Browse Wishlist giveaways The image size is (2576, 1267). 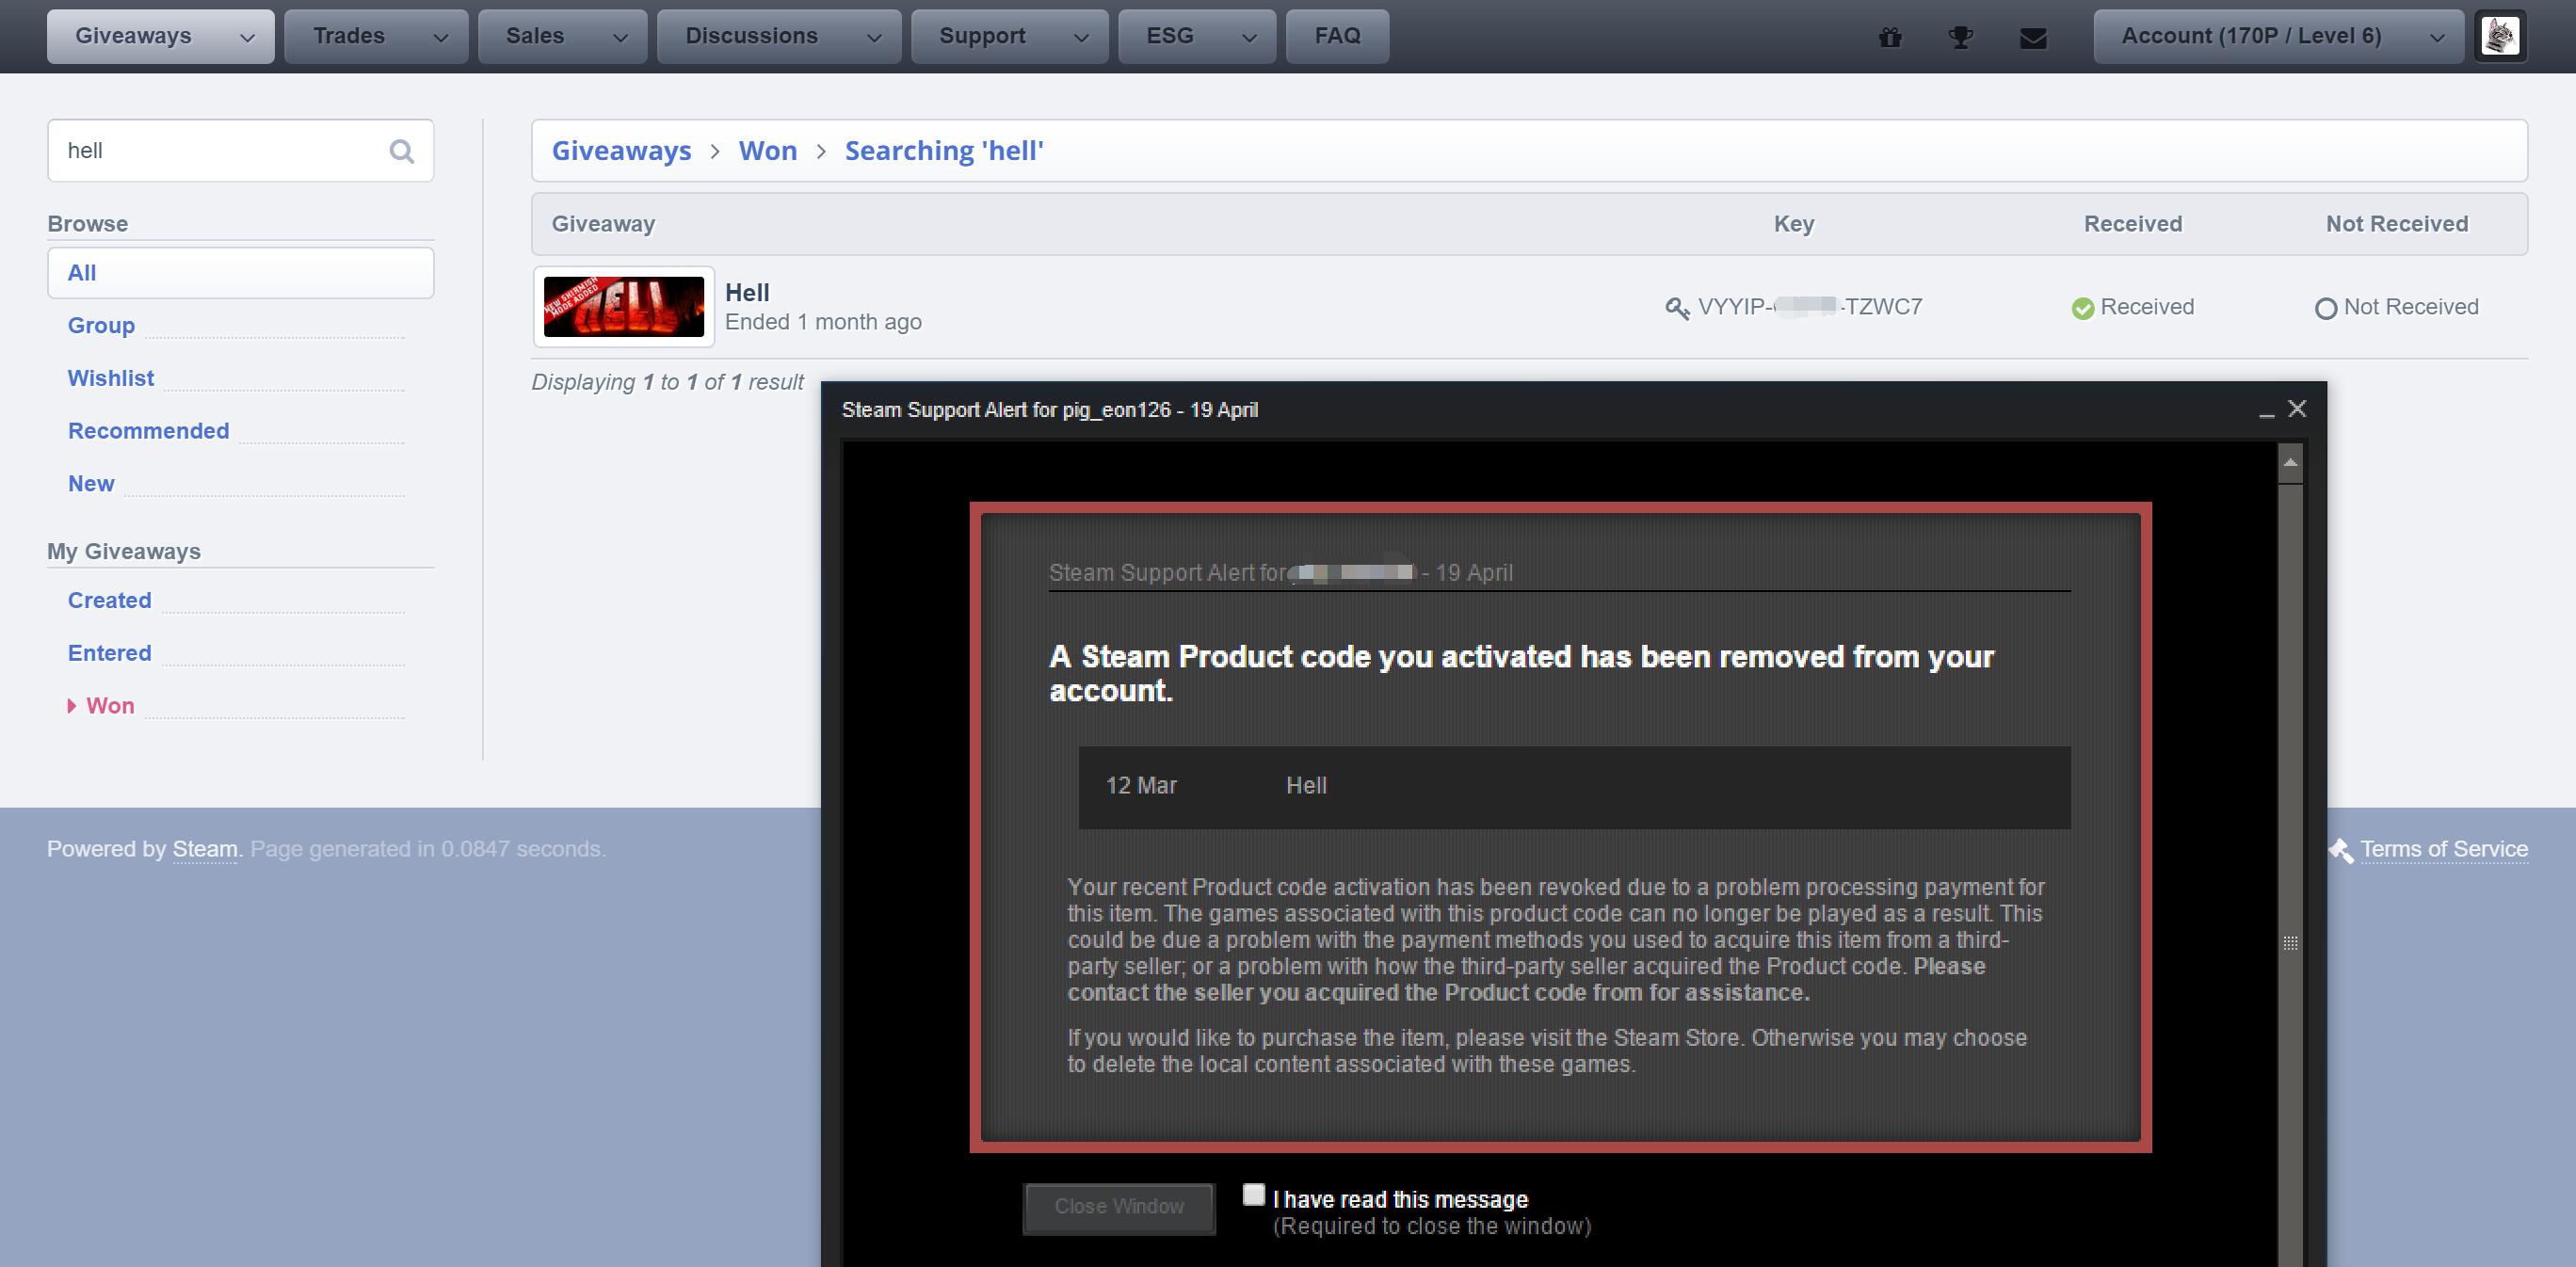(111, 379)
